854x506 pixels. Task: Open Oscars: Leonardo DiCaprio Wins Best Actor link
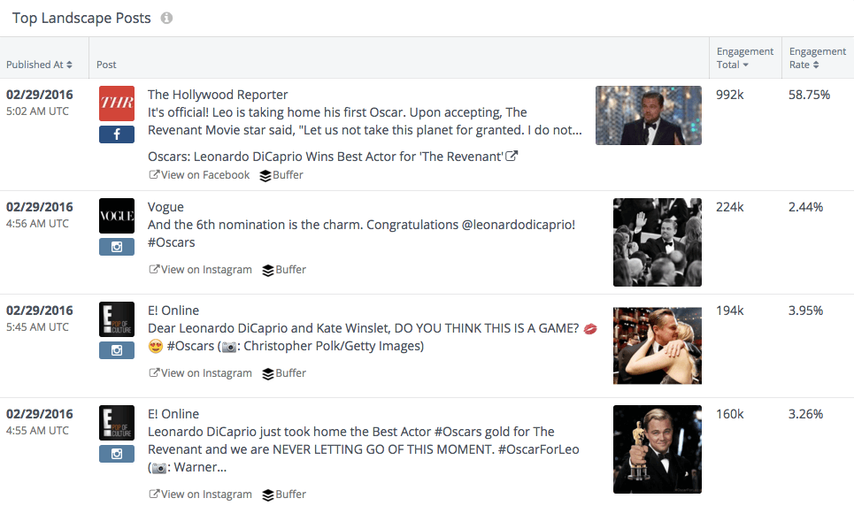coord(332,157)
